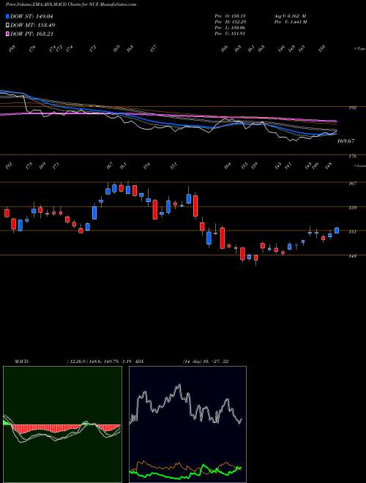Click the 'Pre H: 152.29' high value

[x=230, y=22]
